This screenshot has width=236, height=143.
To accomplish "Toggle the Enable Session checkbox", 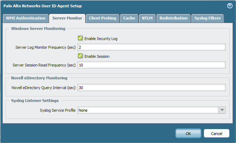I will click(80, 56).
